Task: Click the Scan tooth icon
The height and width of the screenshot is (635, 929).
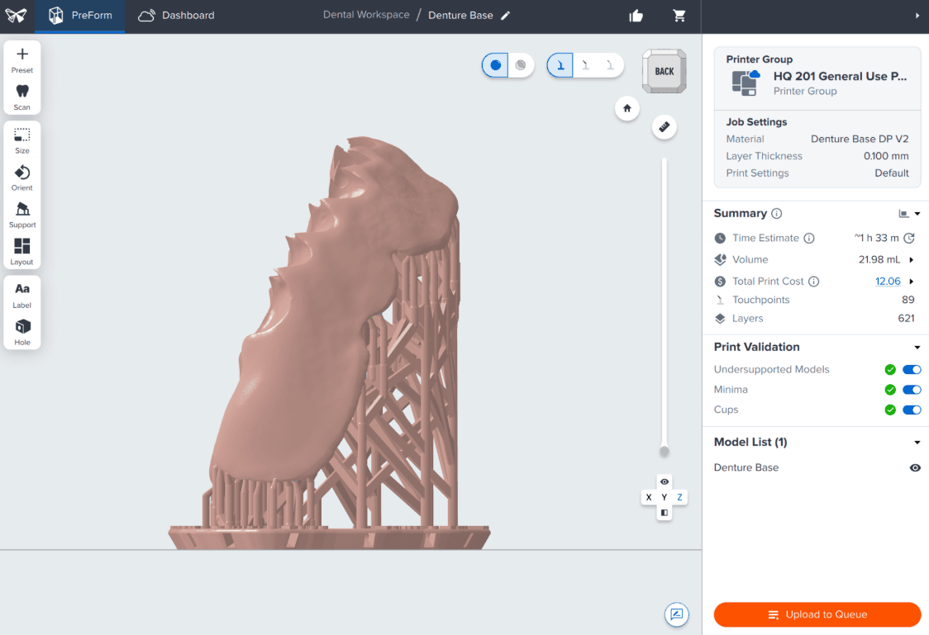Action: tap(22, 97)
